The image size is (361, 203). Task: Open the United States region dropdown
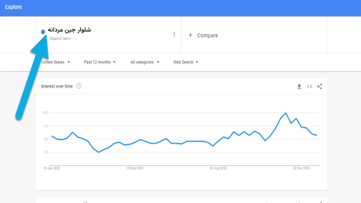(x=56, y=62)
